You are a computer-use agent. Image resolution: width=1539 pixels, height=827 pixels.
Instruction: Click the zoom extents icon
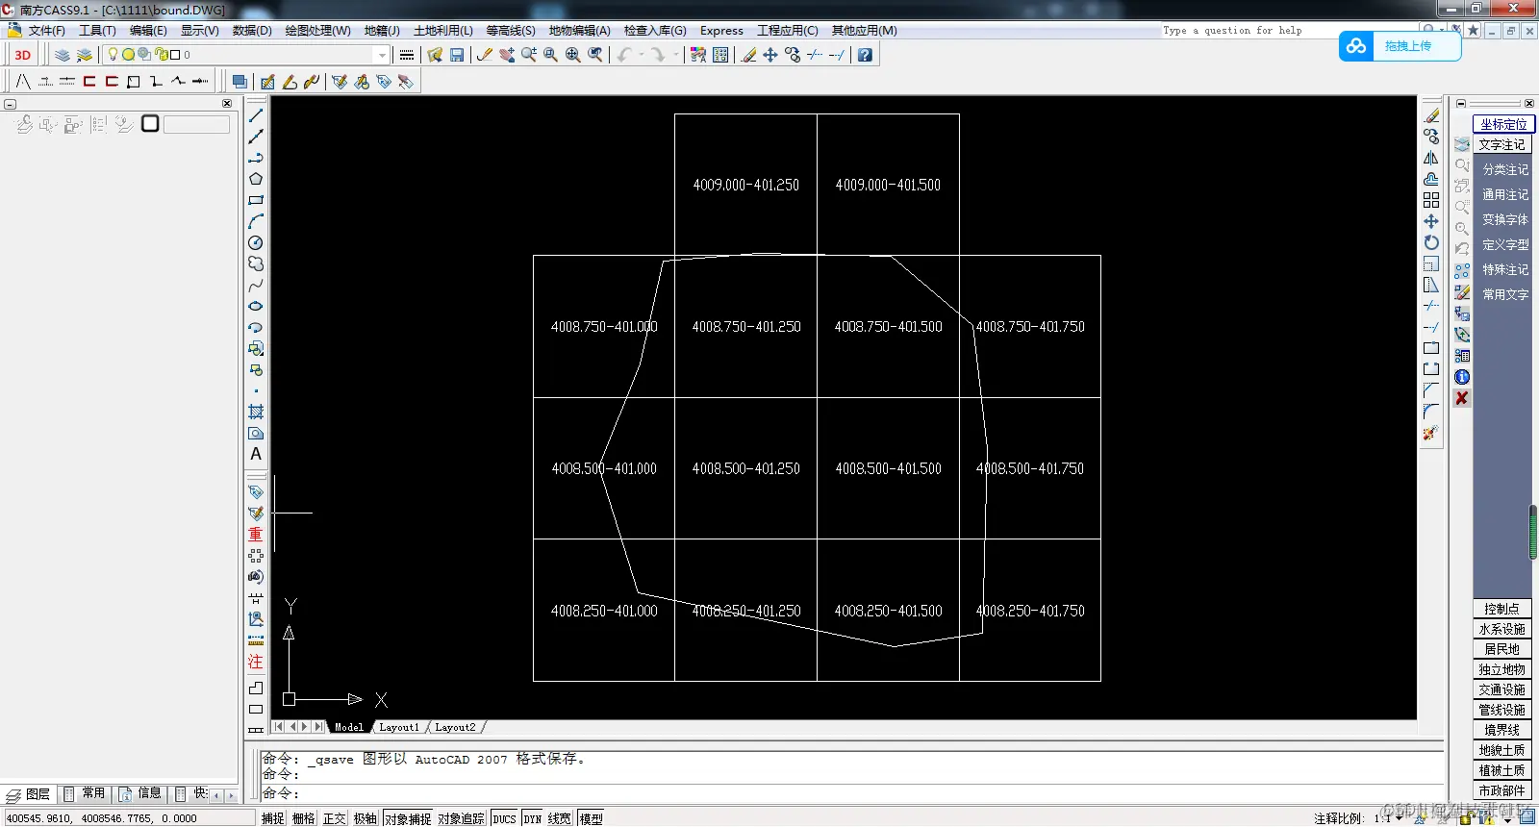[x=573, y=55]
